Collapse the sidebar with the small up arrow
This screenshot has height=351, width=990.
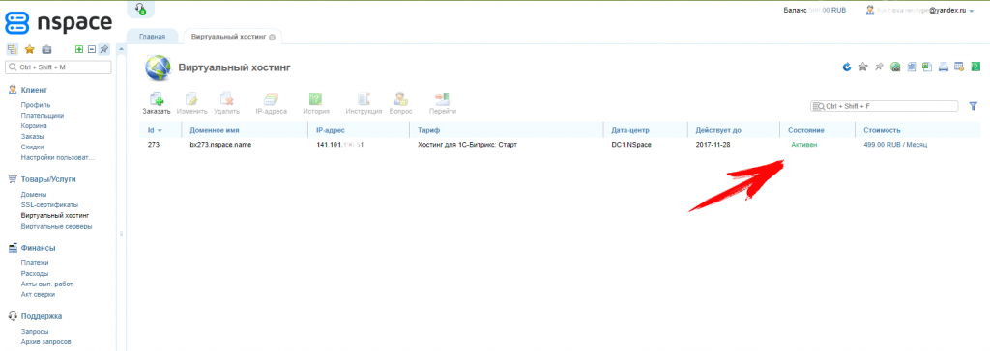point(121,50)
